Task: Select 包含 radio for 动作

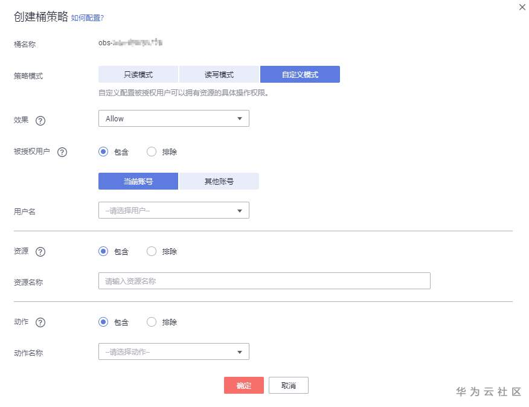Action: [103, 322]
